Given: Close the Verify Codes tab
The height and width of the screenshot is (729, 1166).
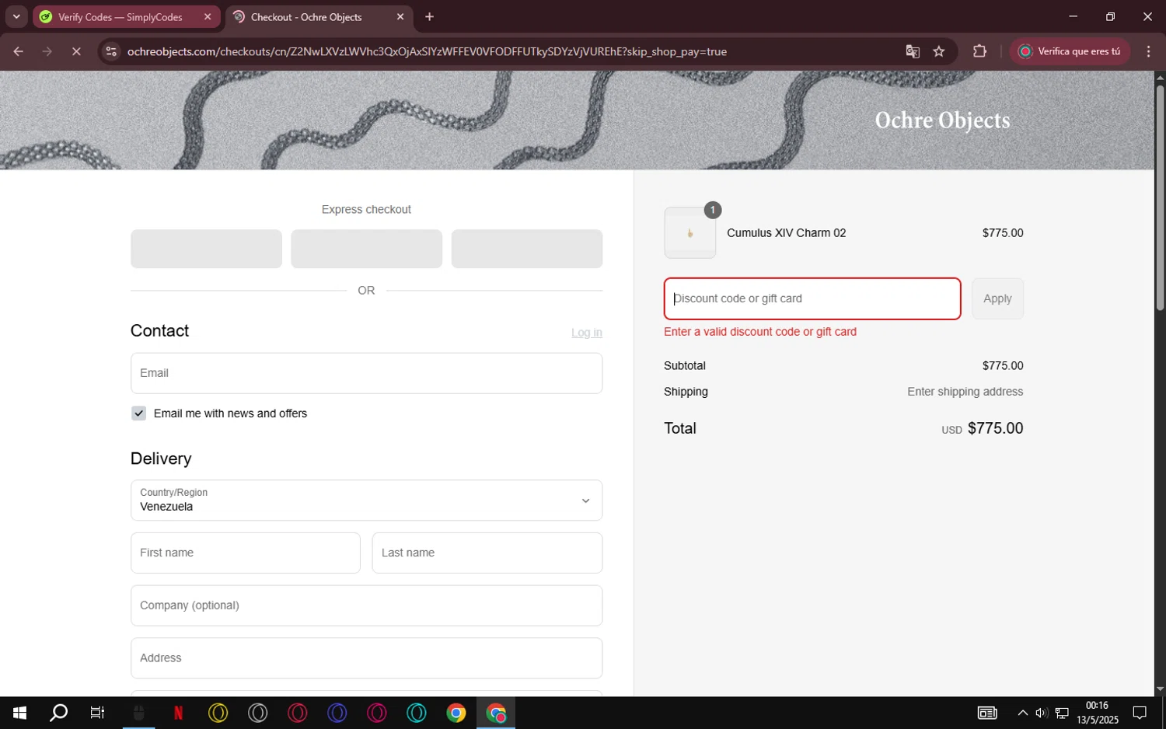Looking at the screenshot, I should tap(208, 17).
